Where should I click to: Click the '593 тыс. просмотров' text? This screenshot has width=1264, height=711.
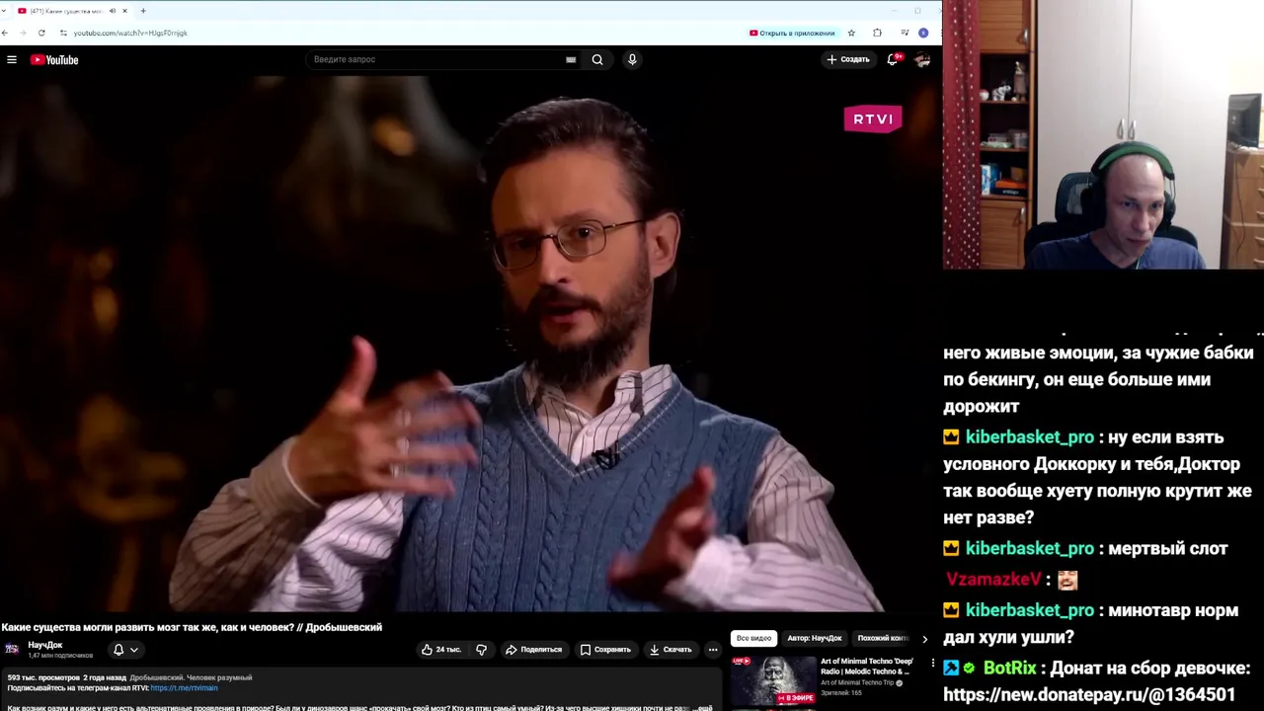43,677
